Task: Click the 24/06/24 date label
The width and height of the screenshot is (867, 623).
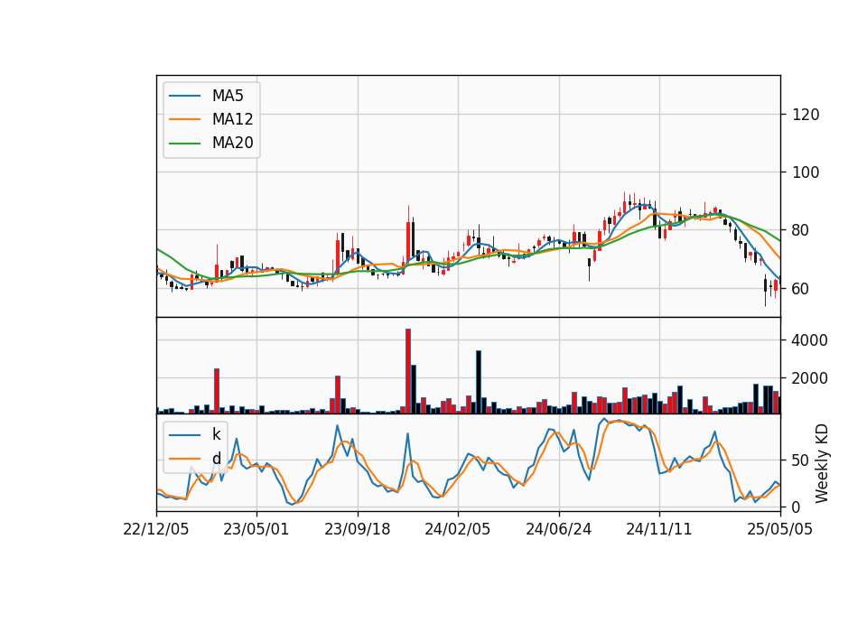Action: click(558, 529)
